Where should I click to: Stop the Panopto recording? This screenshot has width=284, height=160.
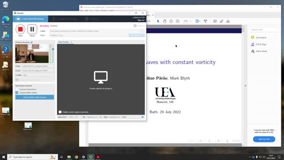tap(20, 29)
